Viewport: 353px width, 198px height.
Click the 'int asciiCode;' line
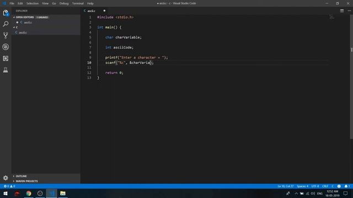(119, 47)
